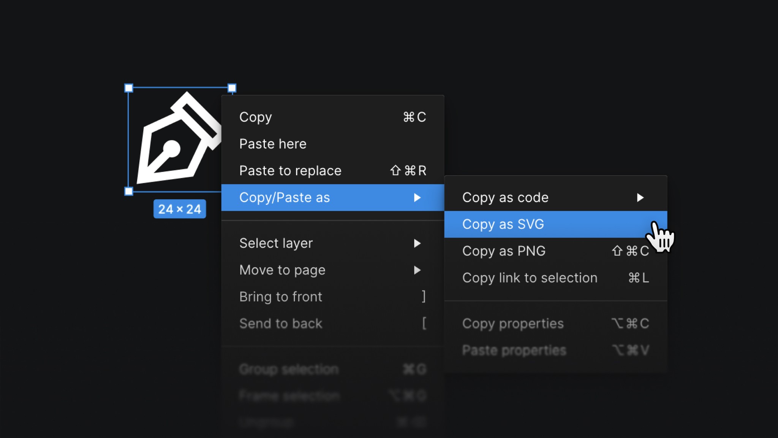778x438 pixels.
Task: Select Copy properties
Action: click(x=513, y=324)
